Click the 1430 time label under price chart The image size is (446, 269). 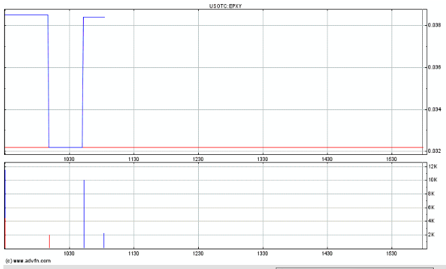tap(327, 159)
